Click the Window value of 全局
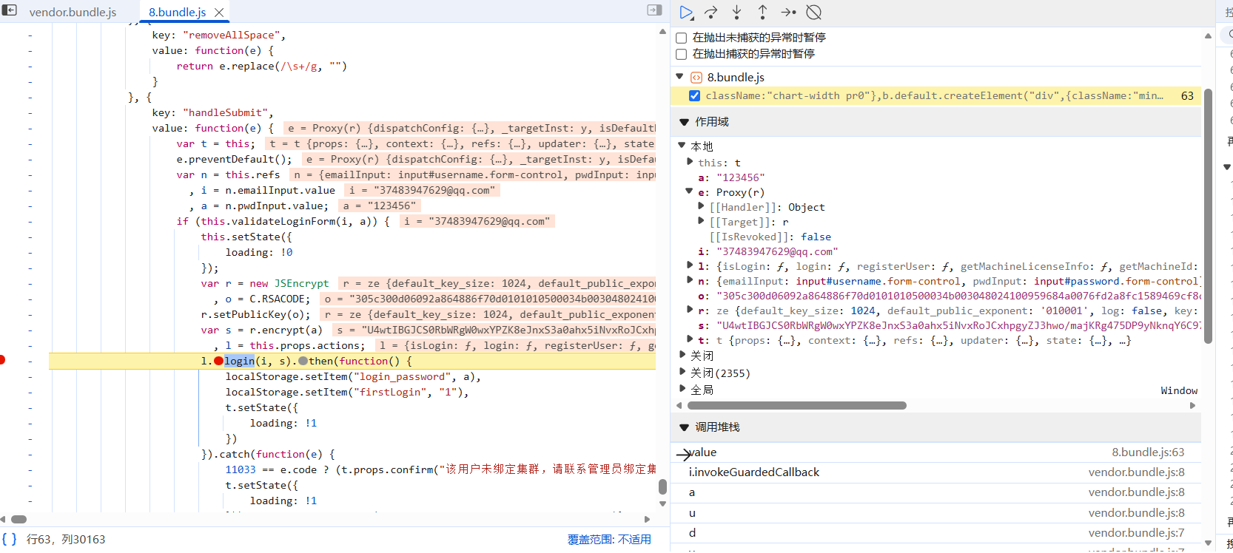This screenshot has height=553, width=1233. click(1179, 390)
